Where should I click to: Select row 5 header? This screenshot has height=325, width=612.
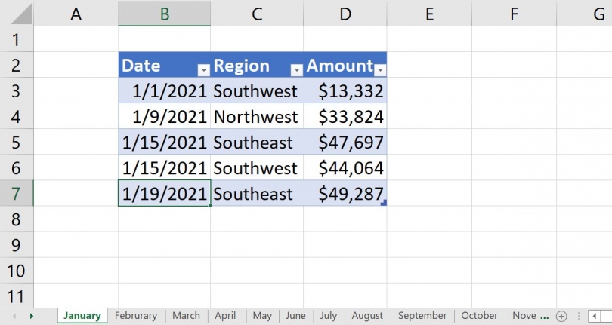(17, 142)
